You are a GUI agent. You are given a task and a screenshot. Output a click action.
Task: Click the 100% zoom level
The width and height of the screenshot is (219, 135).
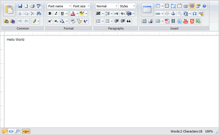click(209, 131)
